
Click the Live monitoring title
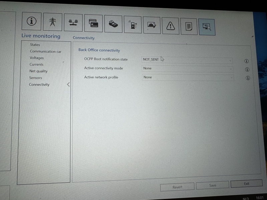pos(41,36)
